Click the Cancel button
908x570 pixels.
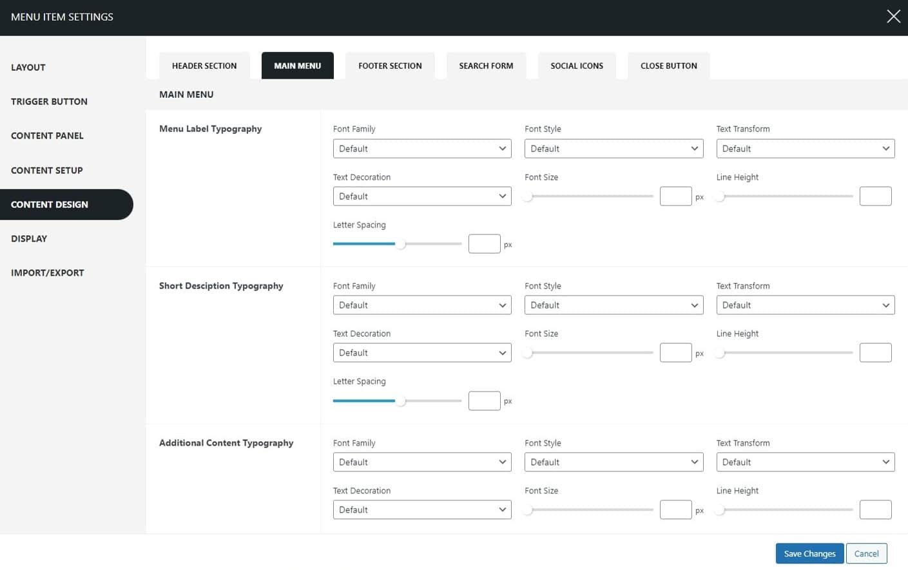pos(866,553)
